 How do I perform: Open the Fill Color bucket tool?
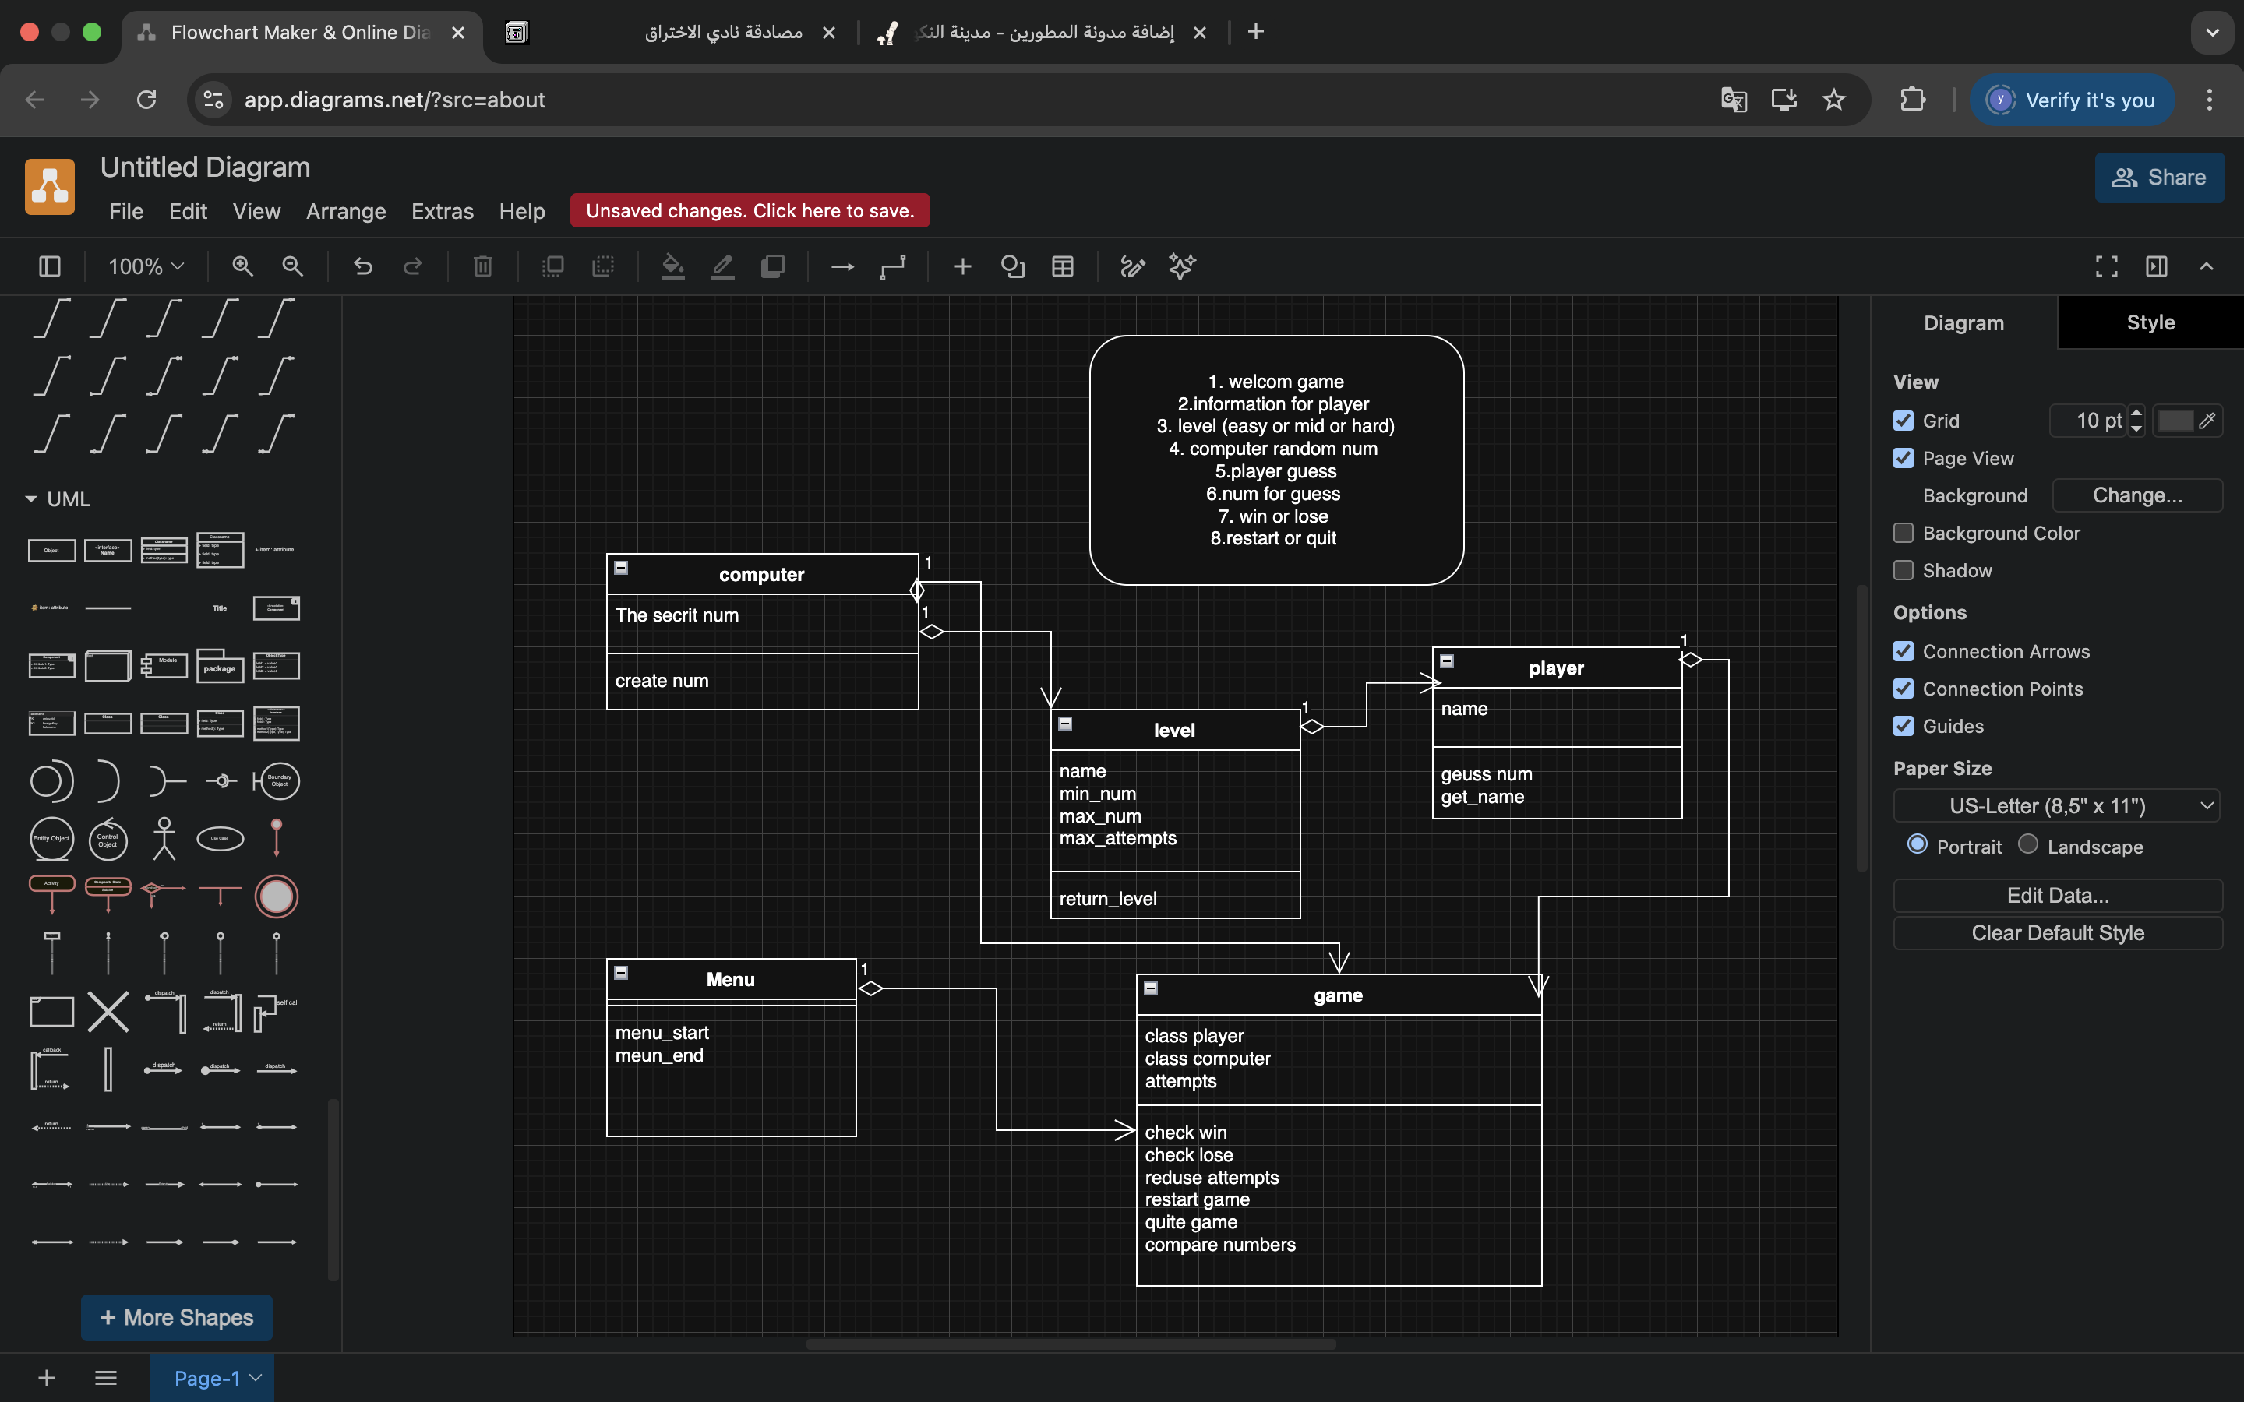point(672,267)
